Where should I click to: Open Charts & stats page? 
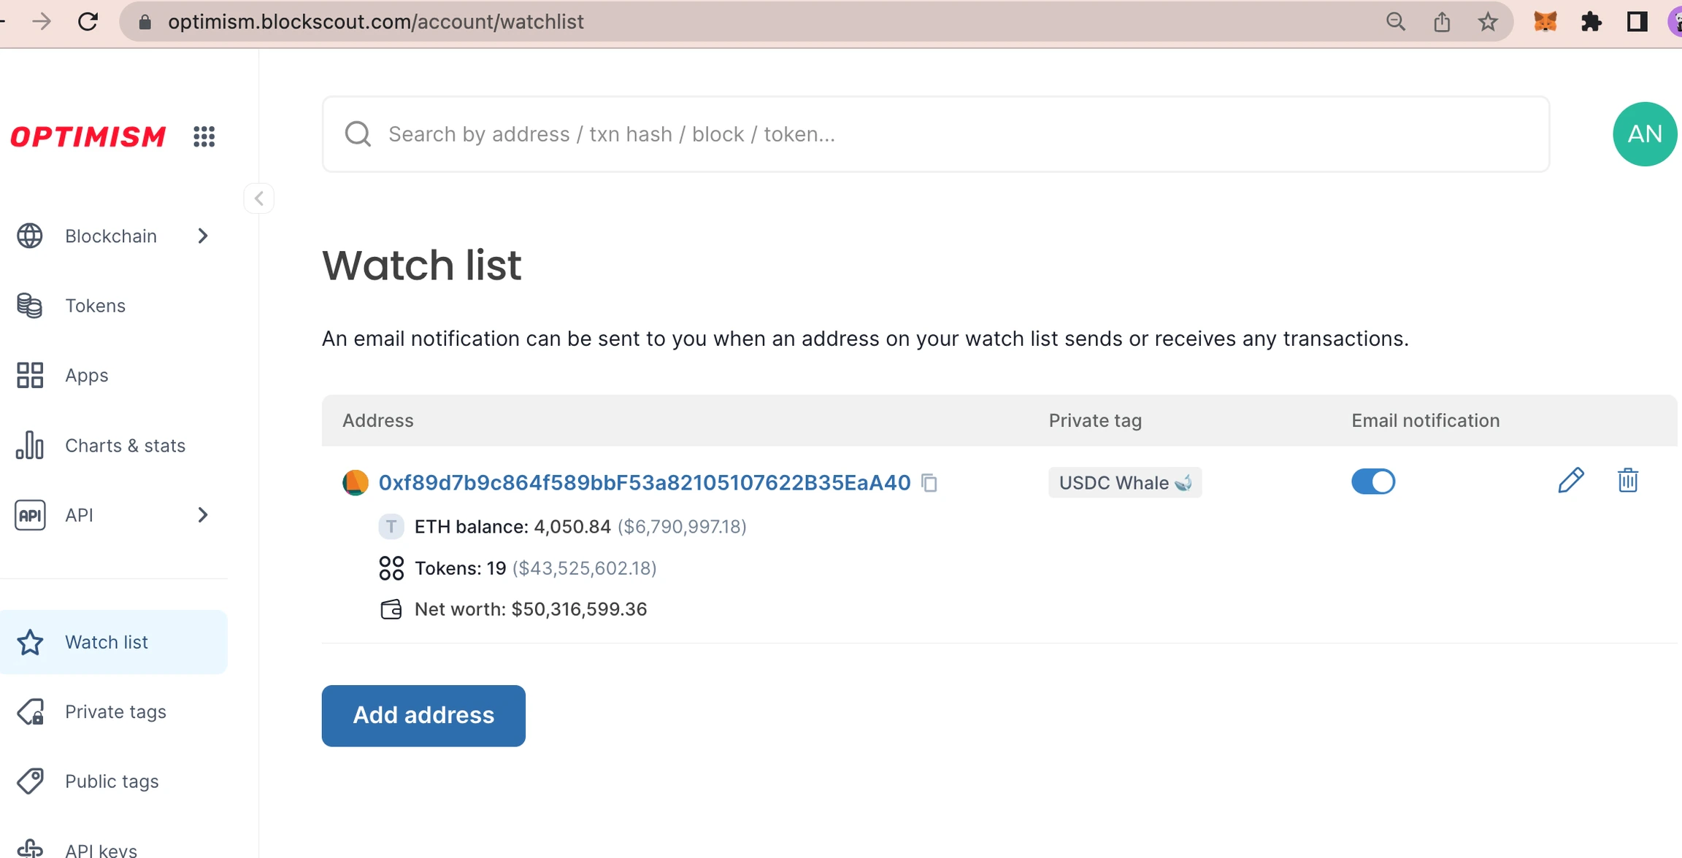[x=125, y=446]
